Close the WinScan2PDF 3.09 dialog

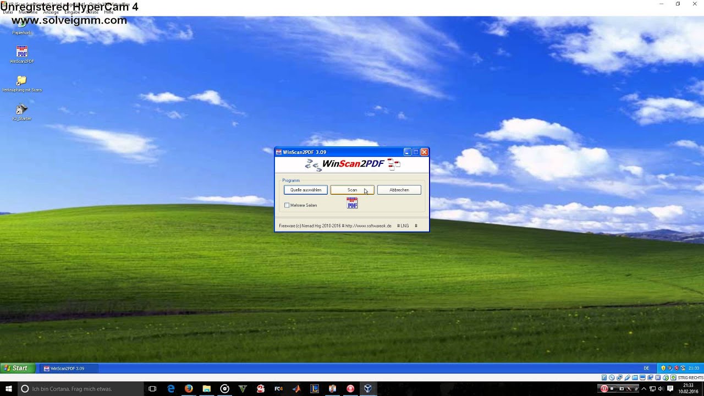424,152
